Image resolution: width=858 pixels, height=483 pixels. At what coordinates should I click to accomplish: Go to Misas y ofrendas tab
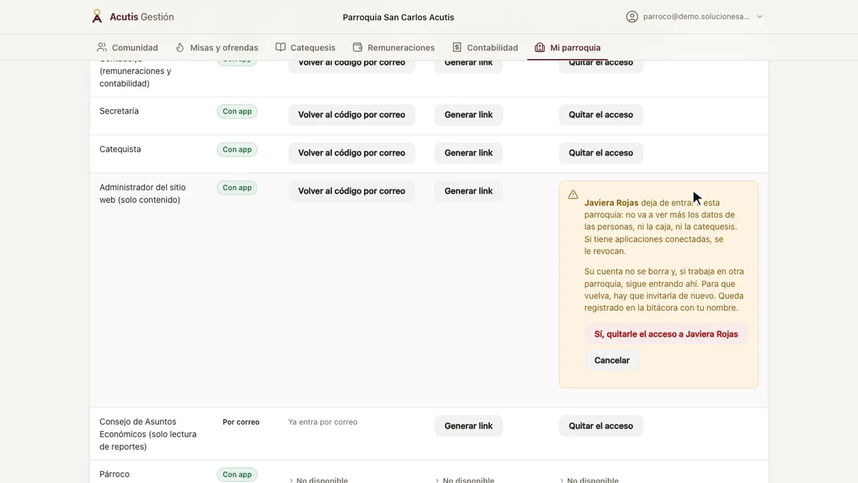217,47
